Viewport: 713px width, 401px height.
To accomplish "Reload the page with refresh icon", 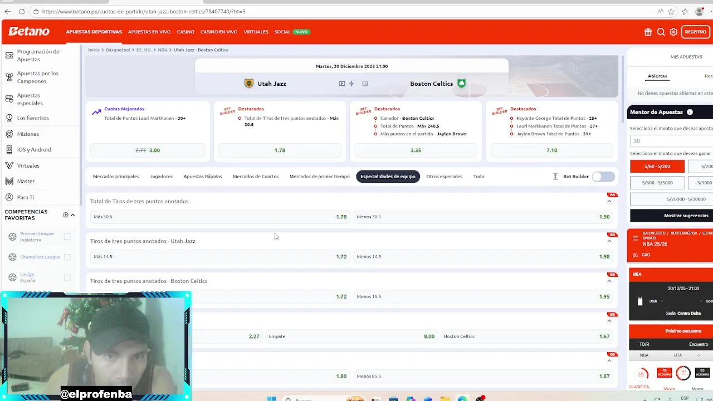I will 22,11.
